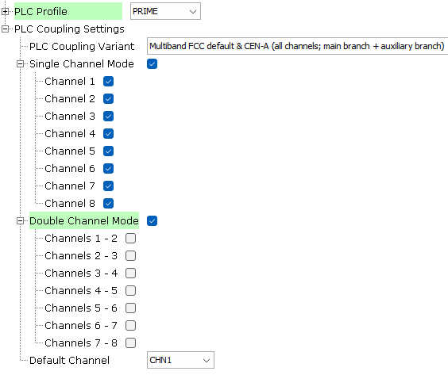Screen dimensions: 448x375
Task: Open the Default Channel CHN1 dropdown
Action: pos(180,360)
